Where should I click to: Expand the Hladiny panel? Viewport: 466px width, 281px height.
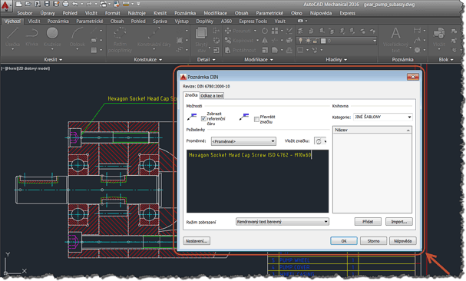click(336, 59)
